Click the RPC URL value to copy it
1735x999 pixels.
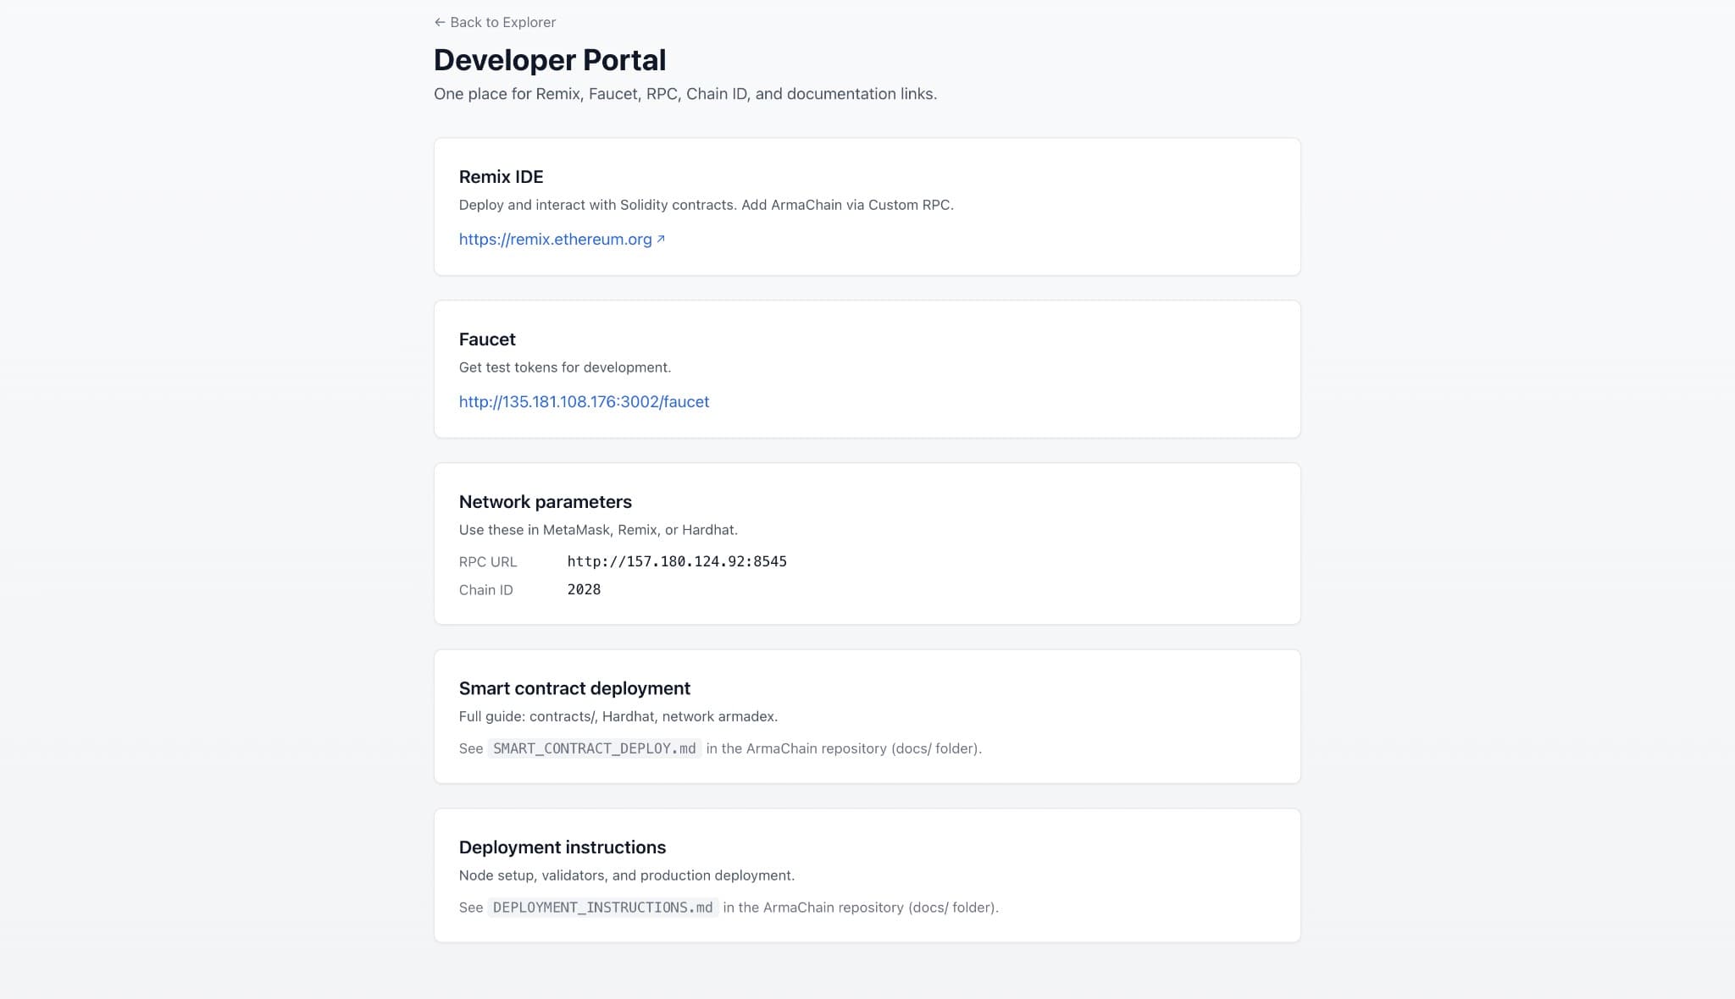point(677,560)
